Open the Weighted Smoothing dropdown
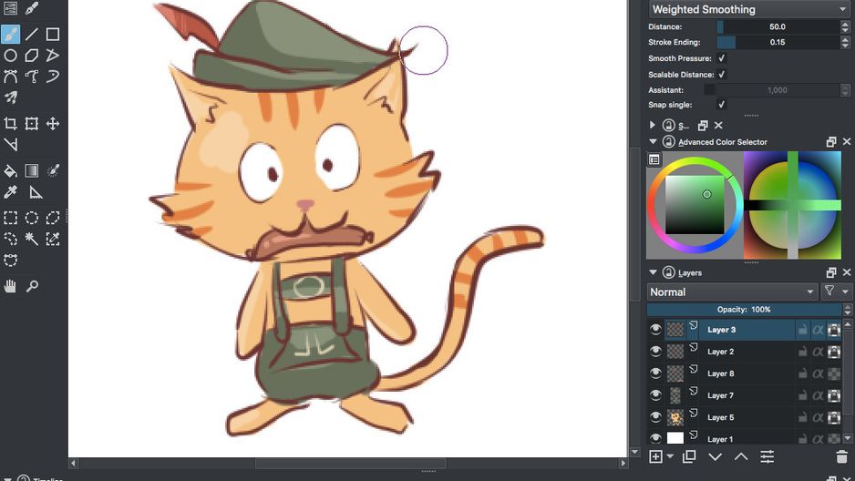This screenshot has height=481, width=855. [x=748, y=9]
